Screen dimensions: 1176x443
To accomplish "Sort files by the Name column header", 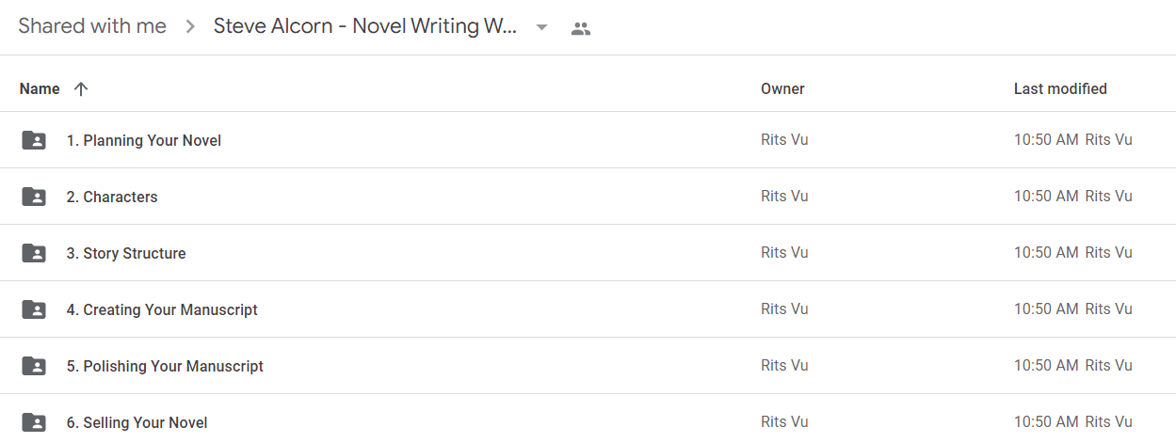I will (40, 88).
